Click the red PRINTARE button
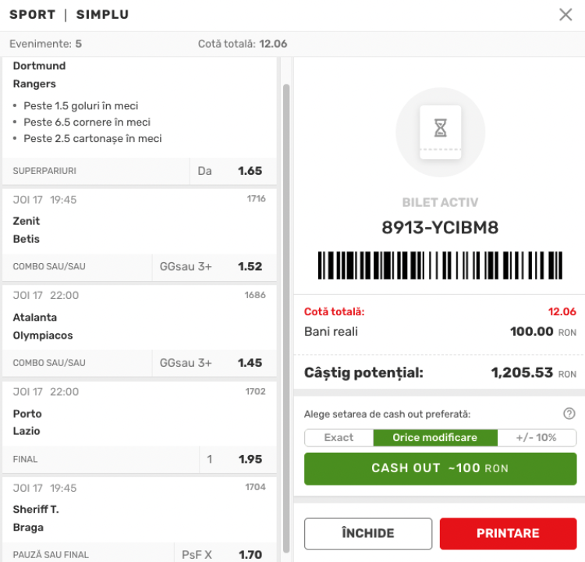The height and width of the screenshot is (562, 585). point(508,533)
